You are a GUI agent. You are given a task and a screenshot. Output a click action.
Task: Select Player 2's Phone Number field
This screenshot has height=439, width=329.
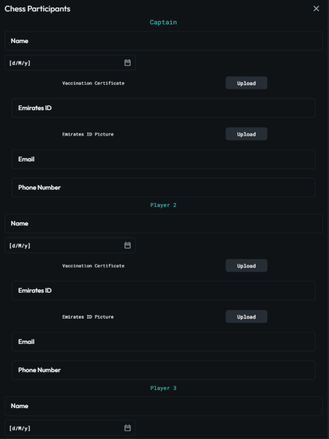pyautogui.click(x=164, y=370)
